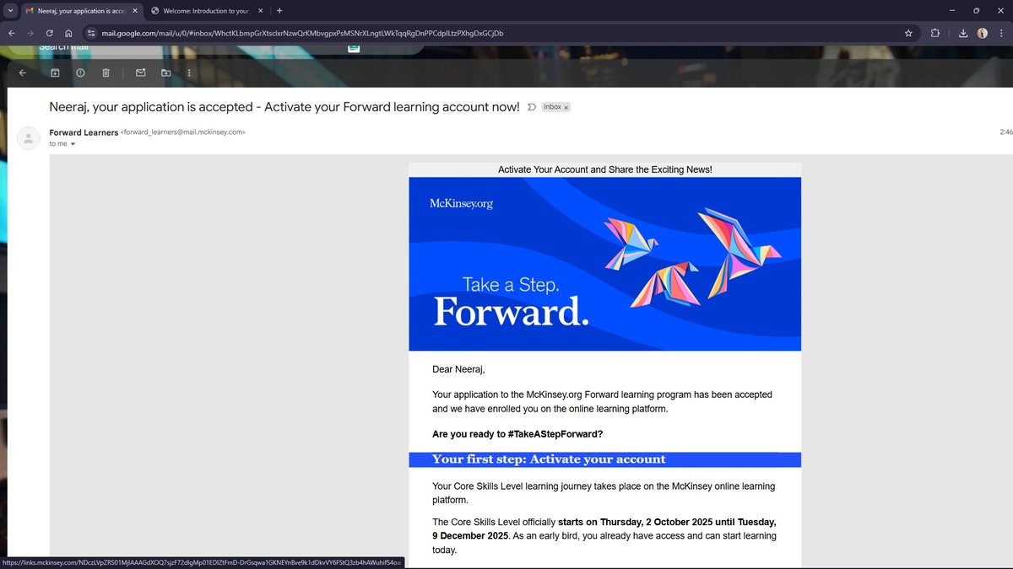
Task: Minimize the Chrome window
Action: click(951, 10)
